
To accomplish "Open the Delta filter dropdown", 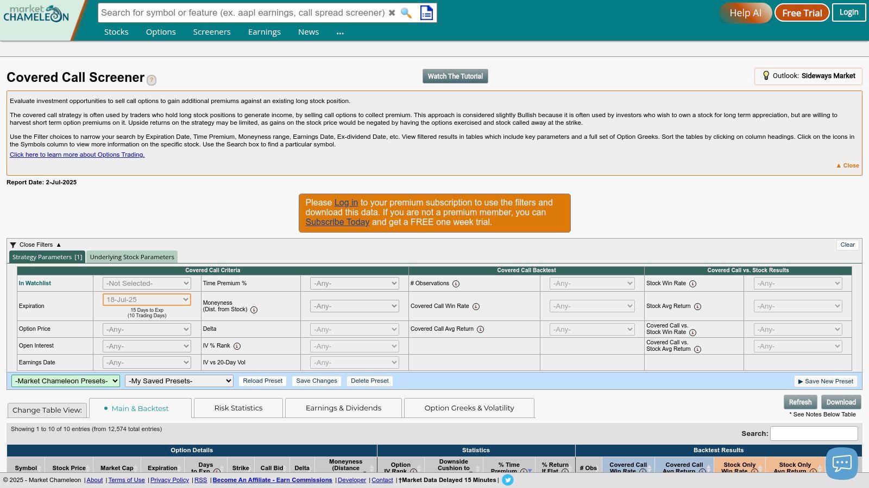I will point(354,329).
